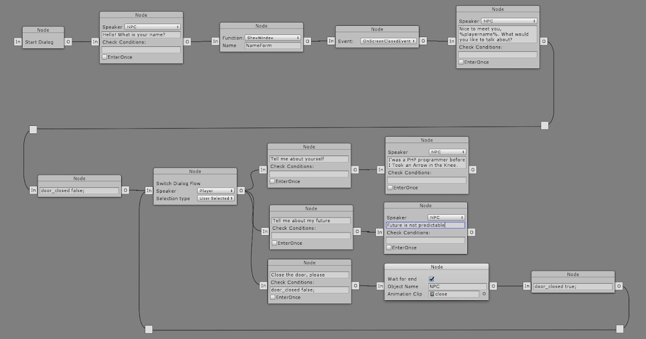The image size is (646, 339).
Task: Enable EnterOnce on the Hello! What is your name node
Action: 104,56
